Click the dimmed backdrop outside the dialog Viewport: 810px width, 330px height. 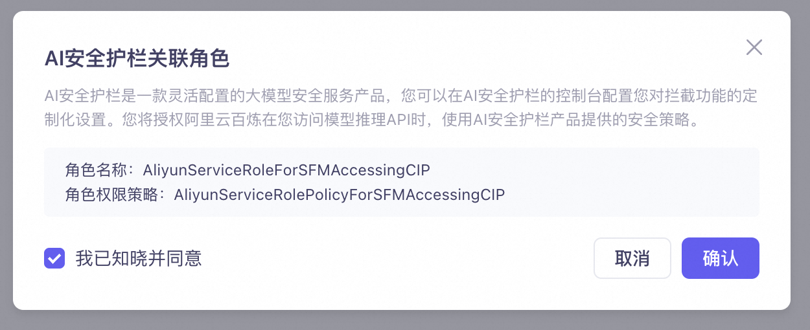(405, 320)
